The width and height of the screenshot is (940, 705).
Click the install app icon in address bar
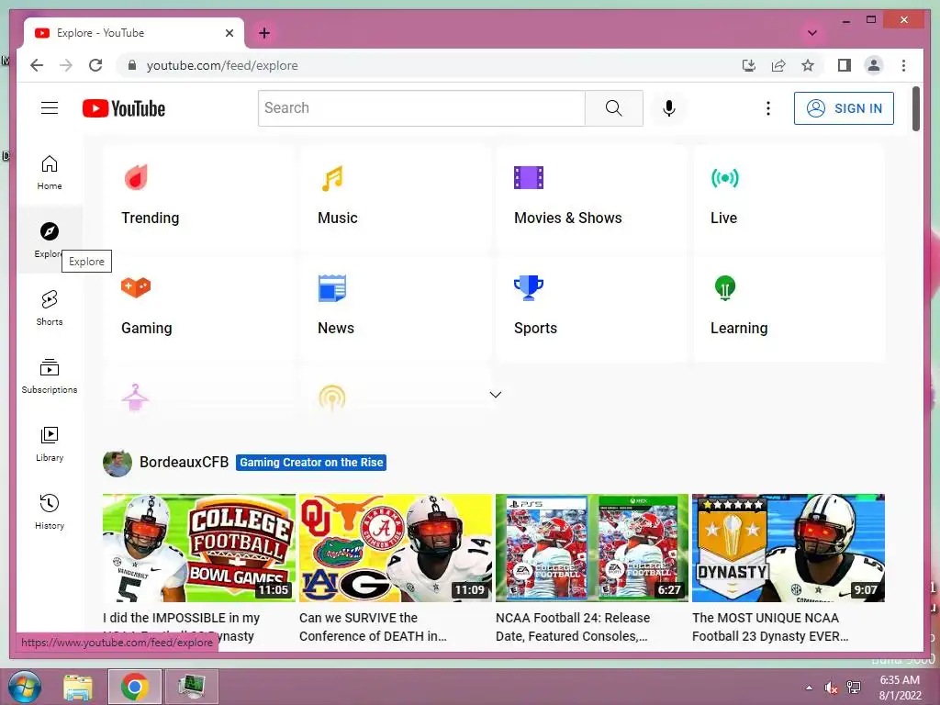pos(749,65)
